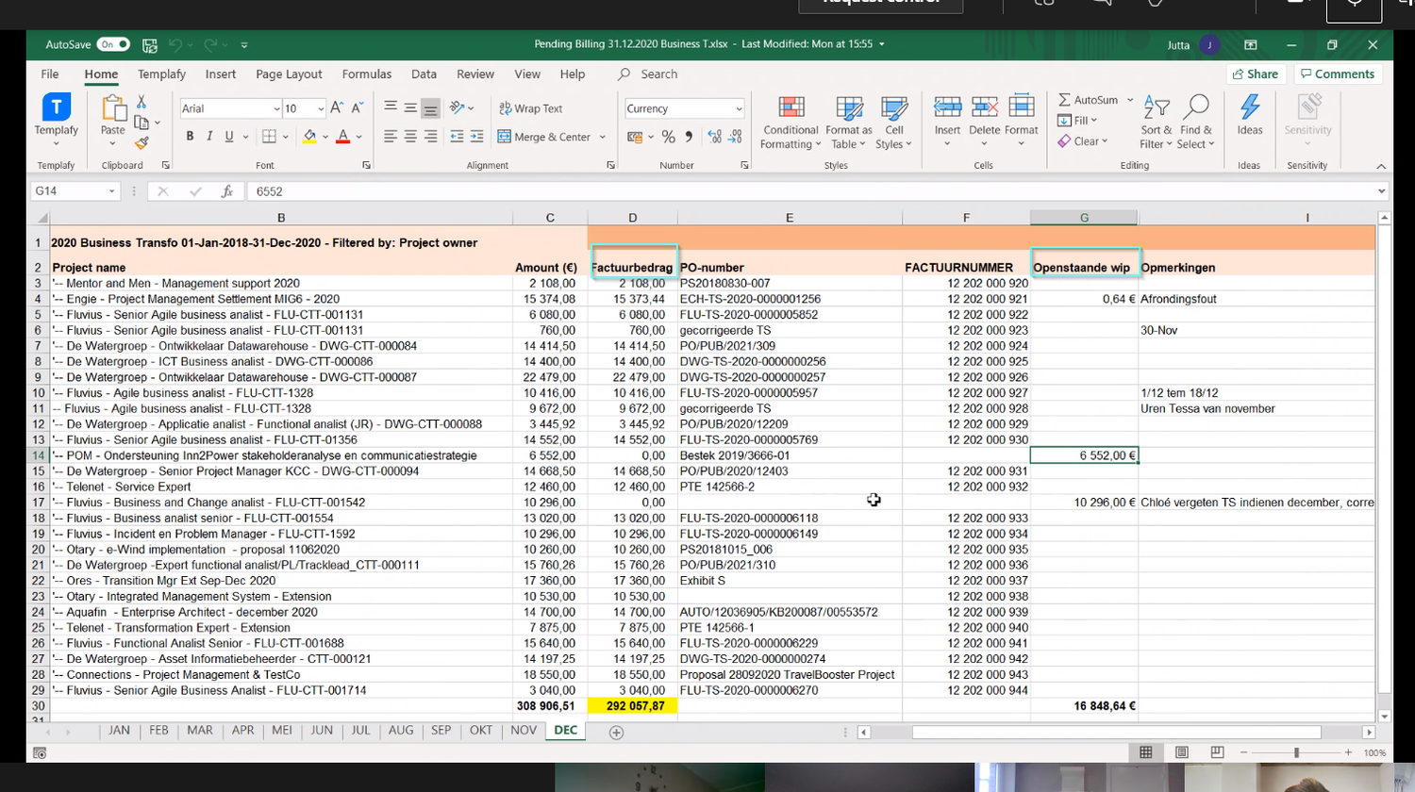Open Ribbon Display Options icon
Image resolution: width=1415 pixels, height=792 pixels.
1251,44
